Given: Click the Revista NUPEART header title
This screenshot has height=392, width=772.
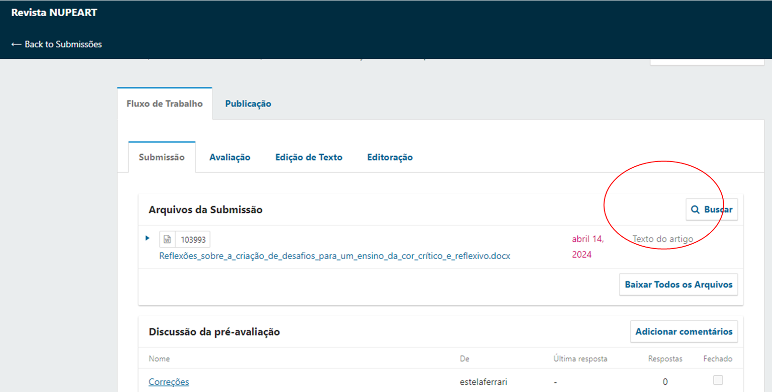Looking at the screenshot, I should 54,13.
